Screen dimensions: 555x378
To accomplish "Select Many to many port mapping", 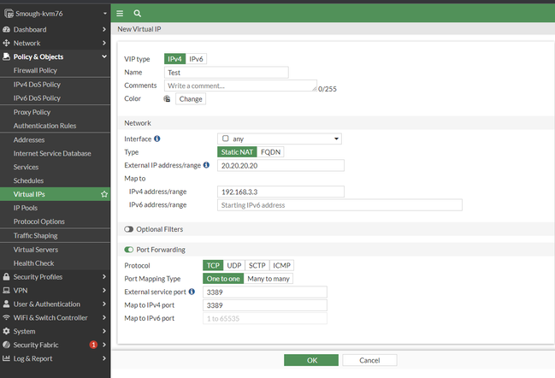I will pyautogui.click(x=269, y=279).
